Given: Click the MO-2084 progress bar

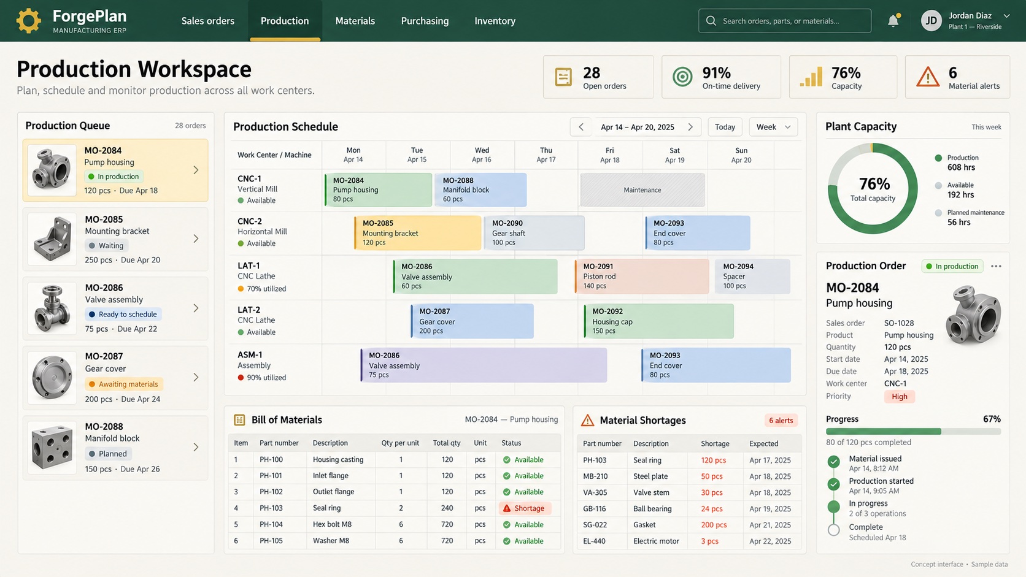Looking at the screenshot, I should pos(913,432).
